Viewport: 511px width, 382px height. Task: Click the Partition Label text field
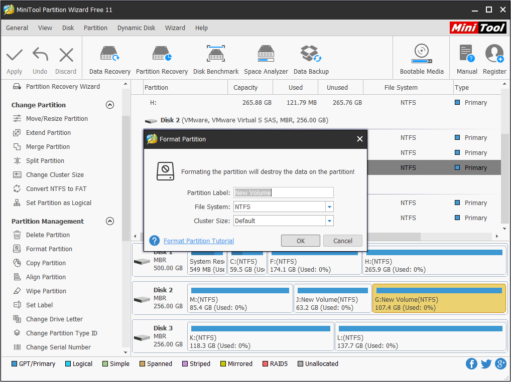click(284, 193)
